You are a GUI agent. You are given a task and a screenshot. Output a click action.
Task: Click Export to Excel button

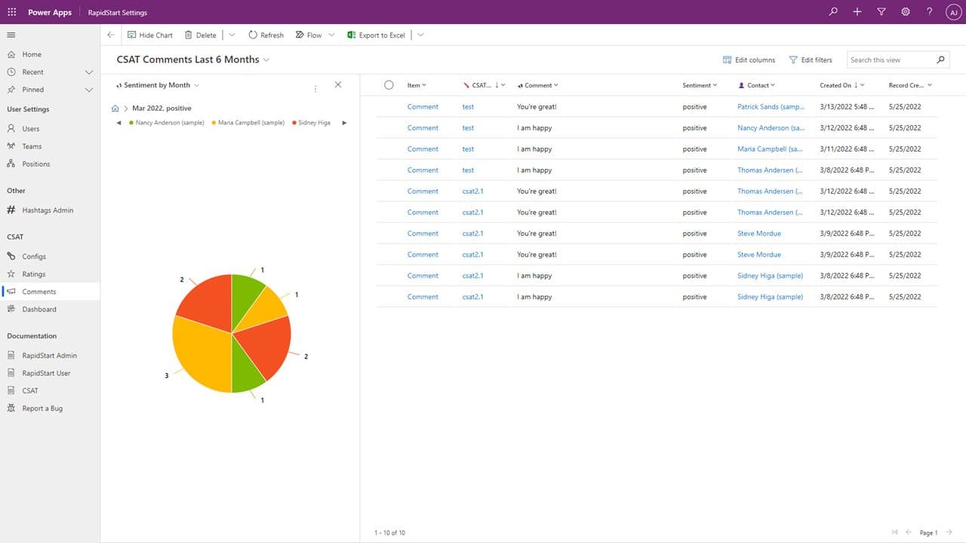(x=377, y=35)
